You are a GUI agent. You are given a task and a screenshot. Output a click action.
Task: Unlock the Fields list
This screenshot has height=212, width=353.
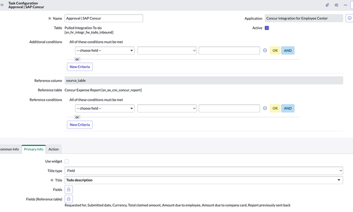pyautogui.click(x=69, y=190)
